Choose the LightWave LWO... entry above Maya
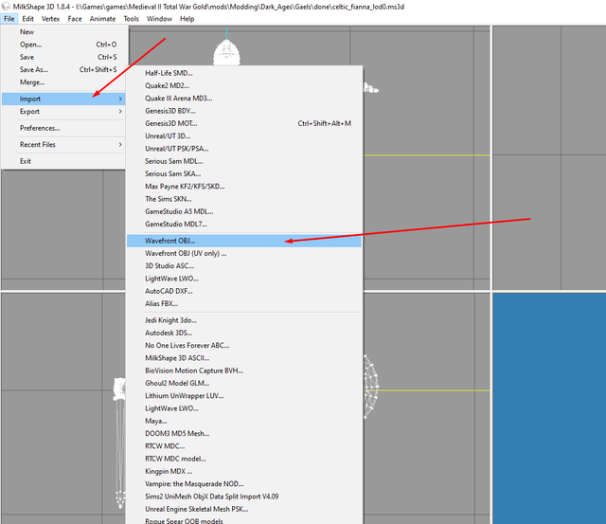606x524 pixels. tap(244, 408)
